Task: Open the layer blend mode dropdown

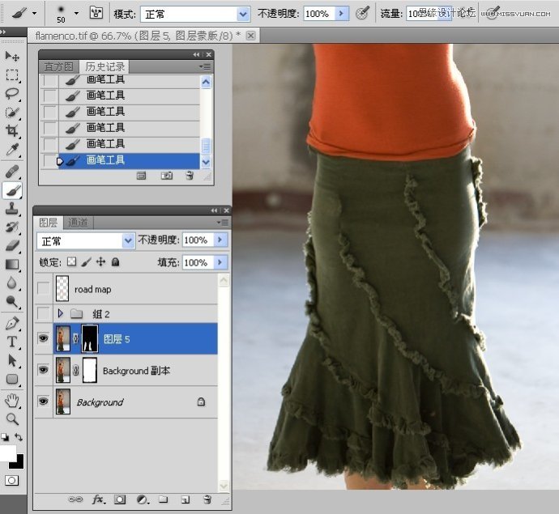Action: pyautogui.click(x=127, y=240)
